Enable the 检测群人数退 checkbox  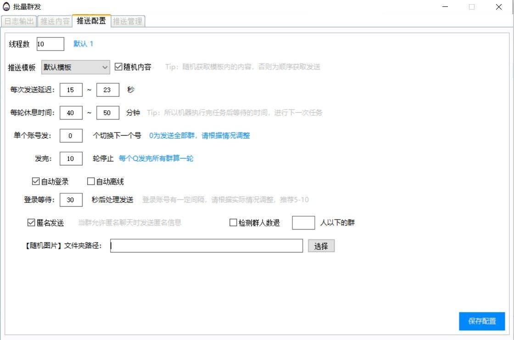pyautogui.click(x=233, y=223)
